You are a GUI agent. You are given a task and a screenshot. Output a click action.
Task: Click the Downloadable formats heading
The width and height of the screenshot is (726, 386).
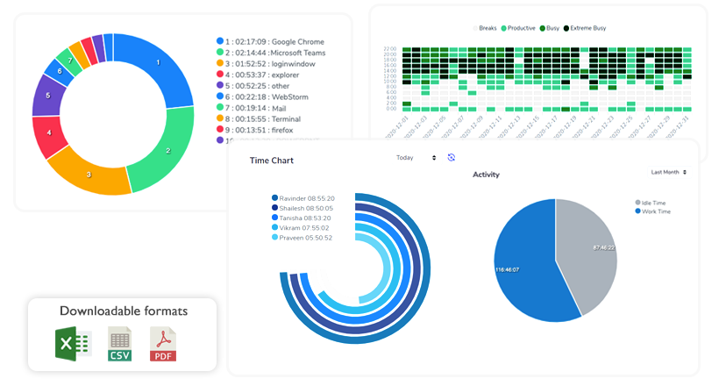(x=124, y=311)
